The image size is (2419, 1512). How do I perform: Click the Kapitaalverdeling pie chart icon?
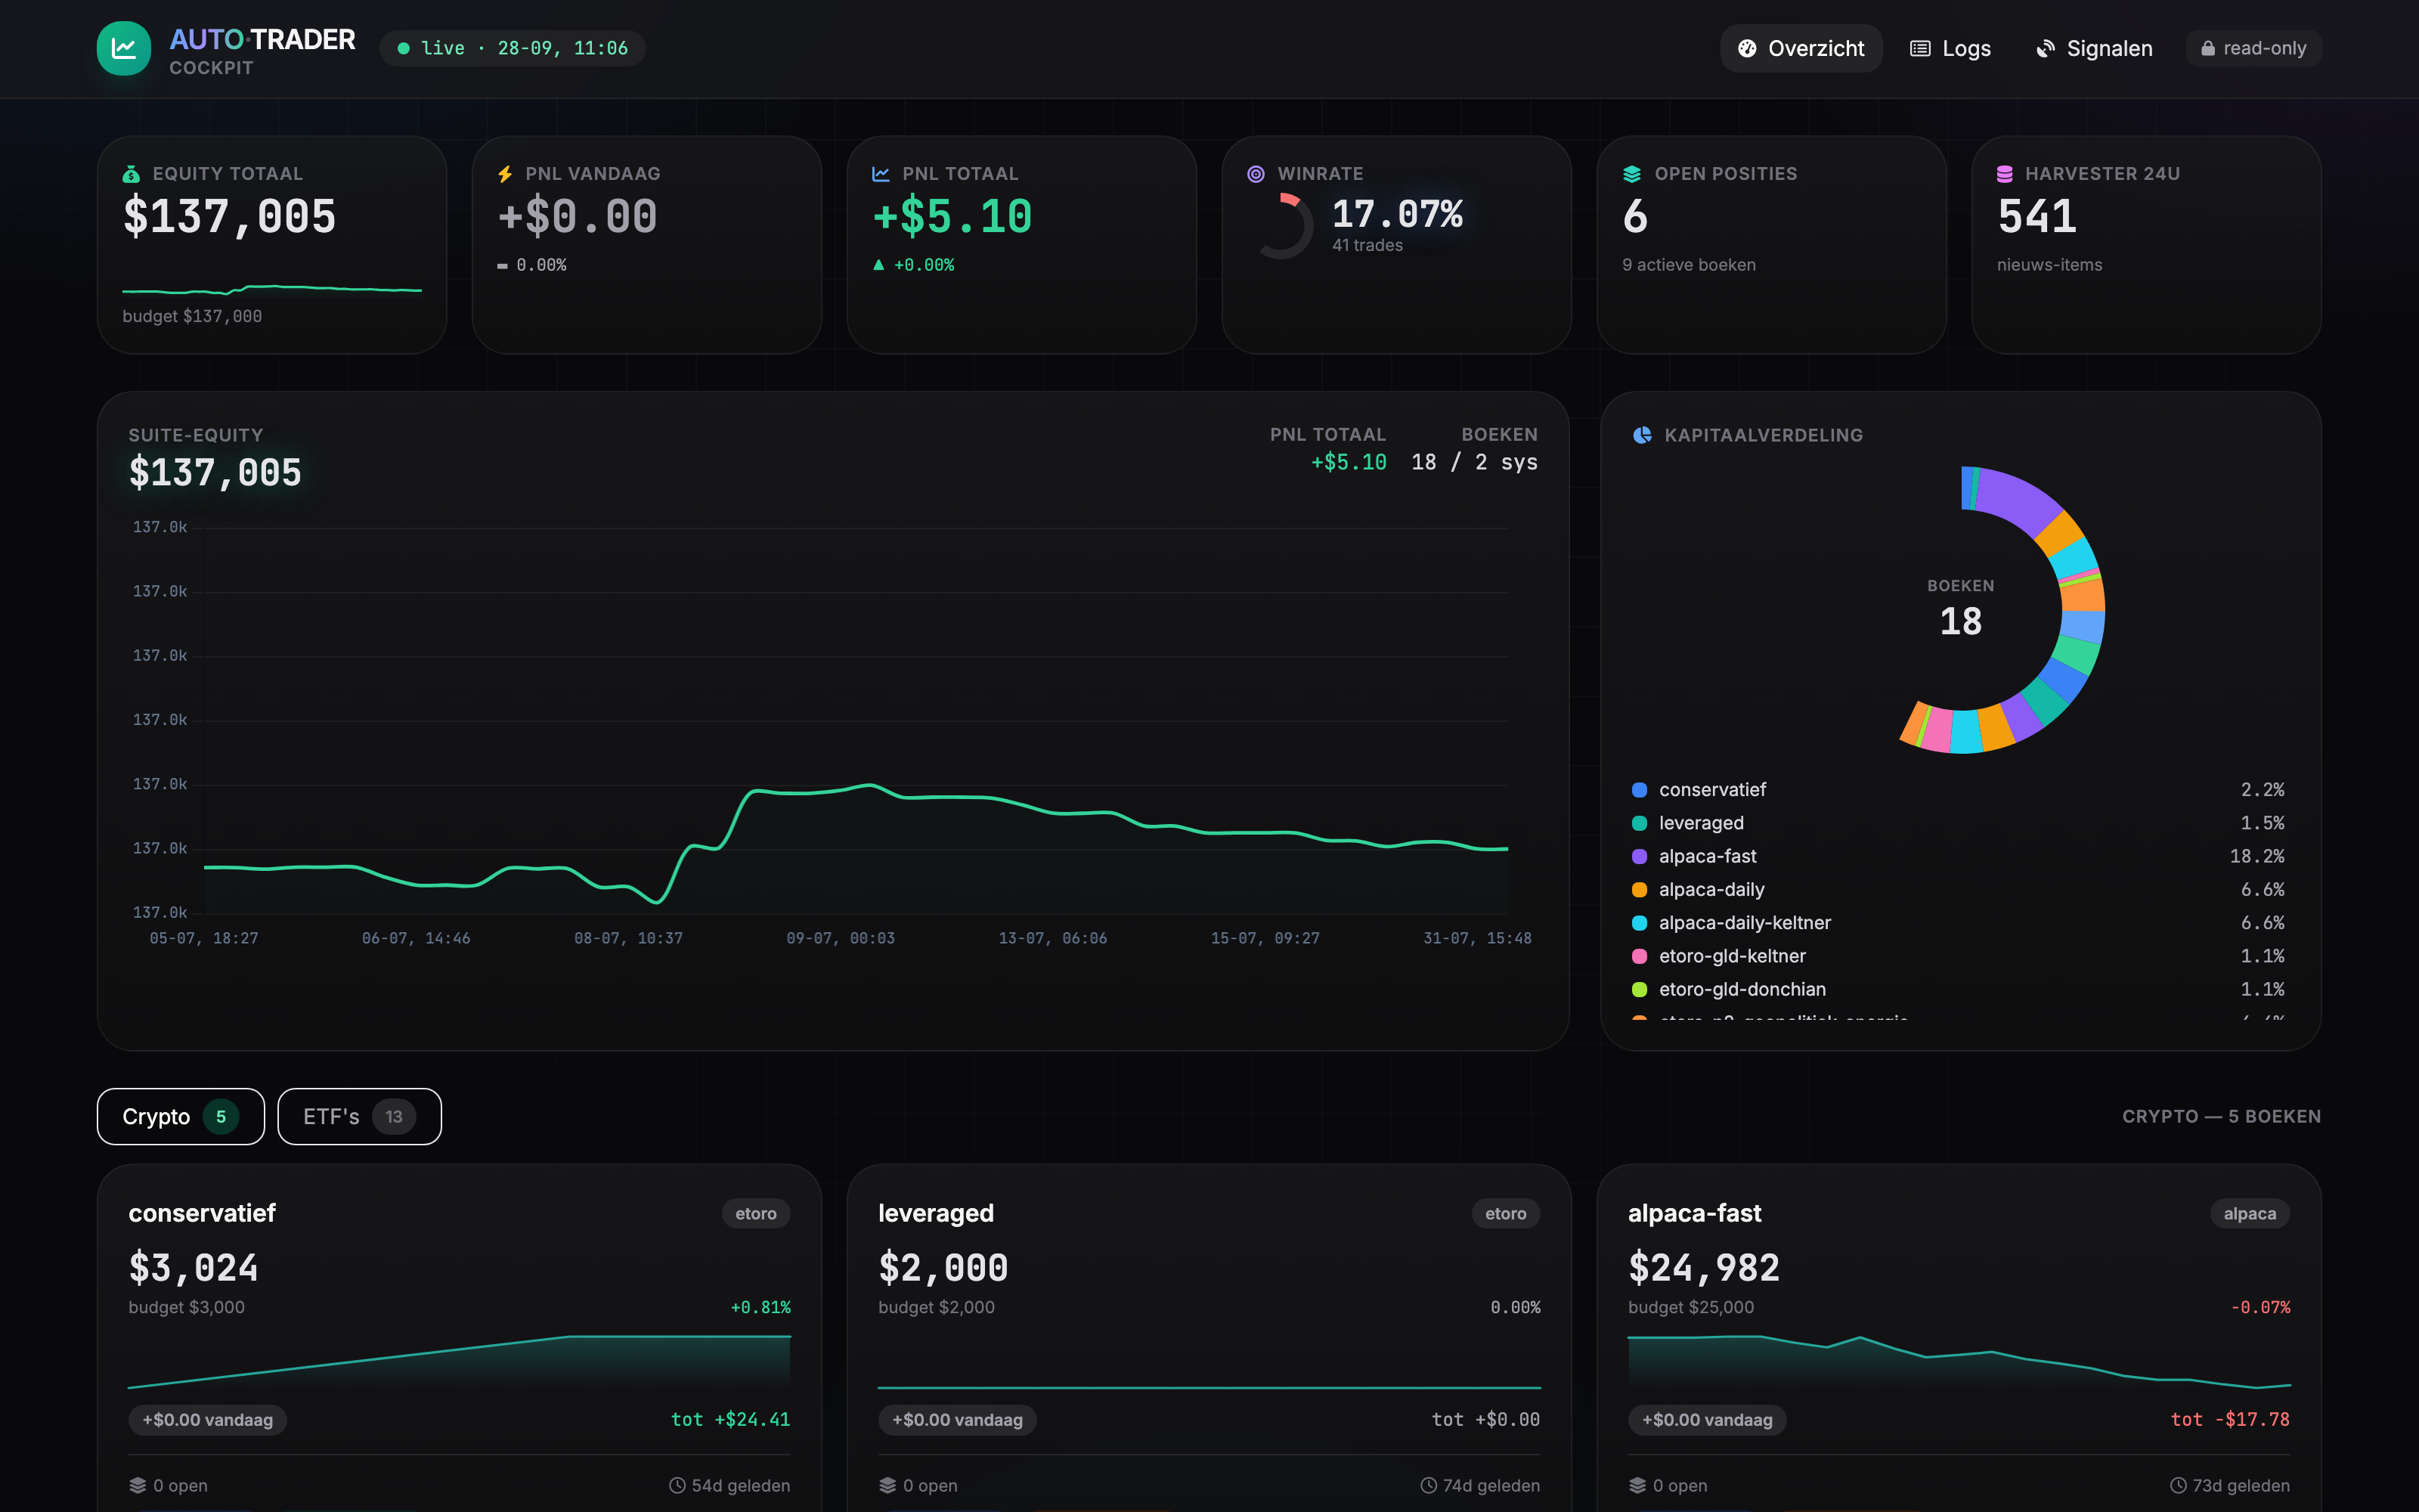click(x=1641, y=435)
